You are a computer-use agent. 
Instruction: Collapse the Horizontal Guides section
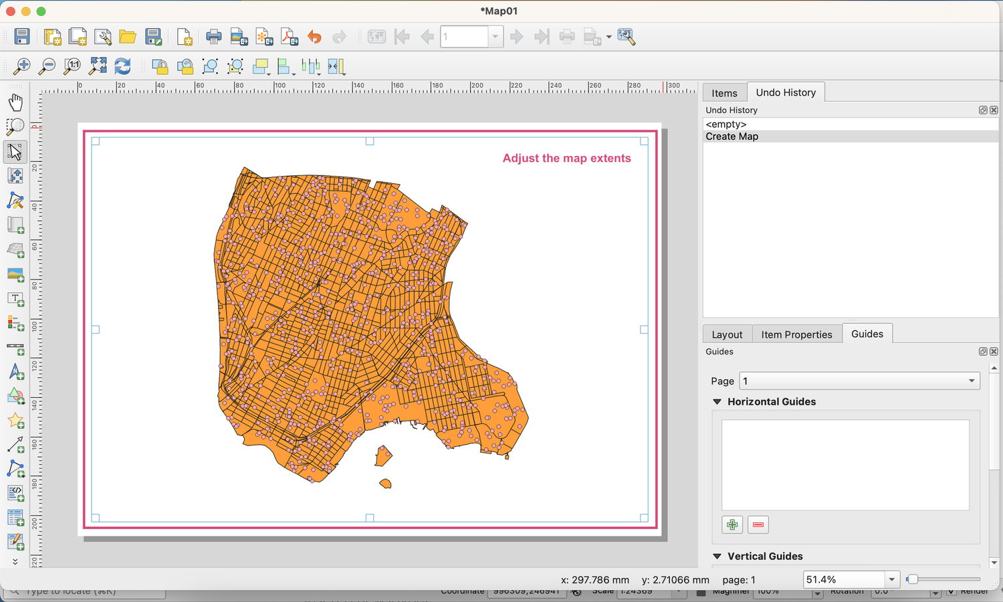(x=717, y=401)
